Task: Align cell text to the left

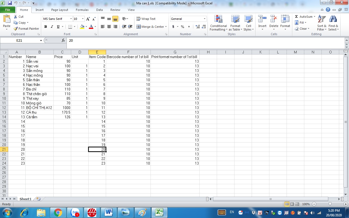Action: pos(103,27)
